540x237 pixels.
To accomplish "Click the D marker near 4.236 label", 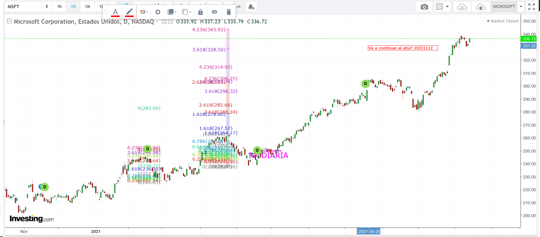I will click(x=148, y=149).
